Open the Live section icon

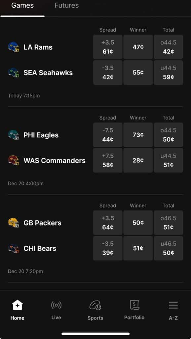coord(56,305)
